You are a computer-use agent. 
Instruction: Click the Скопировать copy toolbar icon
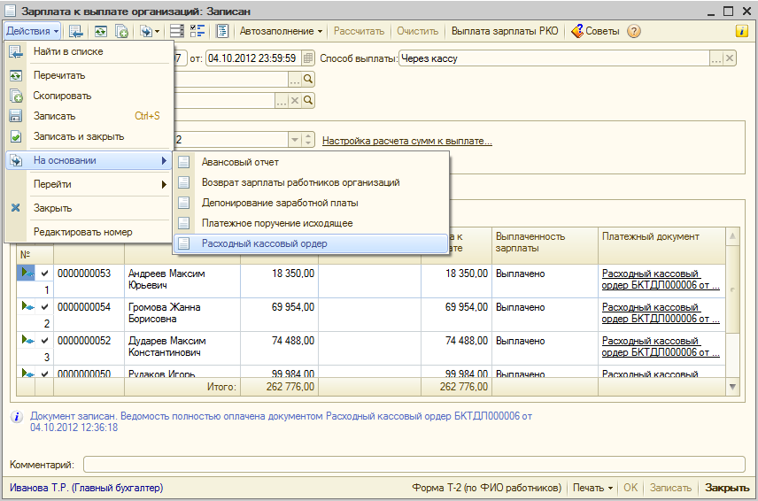point(122,31)
